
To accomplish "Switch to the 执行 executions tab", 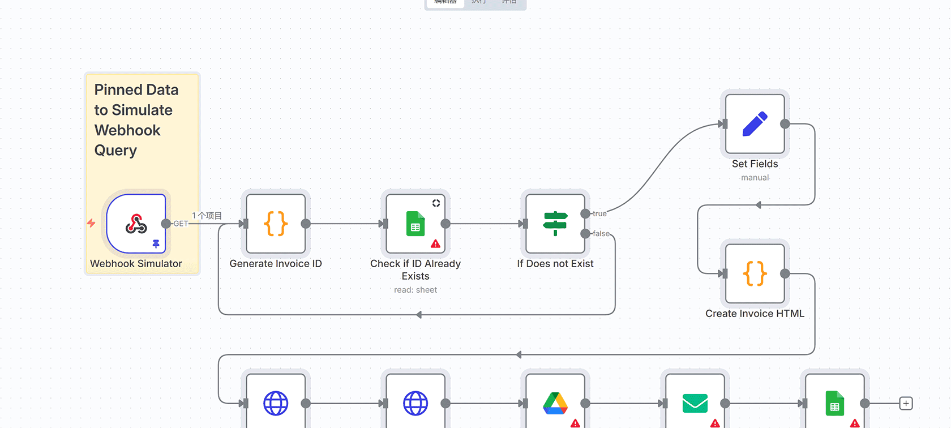I will 479,2.
